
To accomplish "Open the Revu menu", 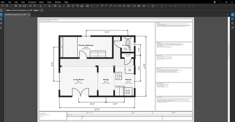I will point(3,2).
